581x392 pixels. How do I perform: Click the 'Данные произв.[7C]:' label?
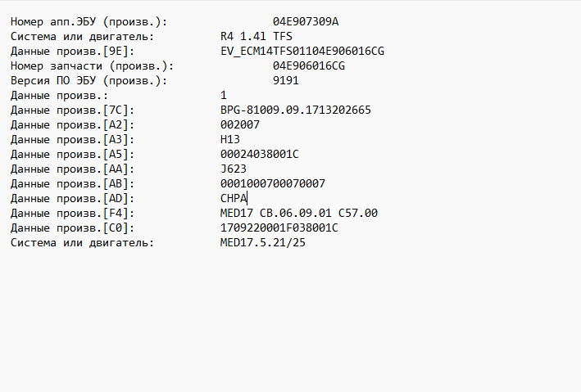(x=72, y=110)
